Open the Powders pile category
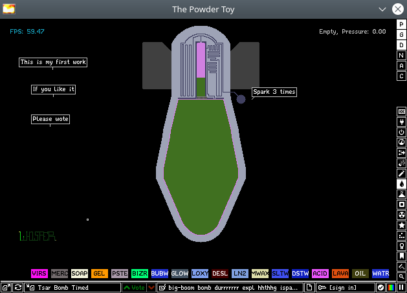 click(x=401, y=195)
